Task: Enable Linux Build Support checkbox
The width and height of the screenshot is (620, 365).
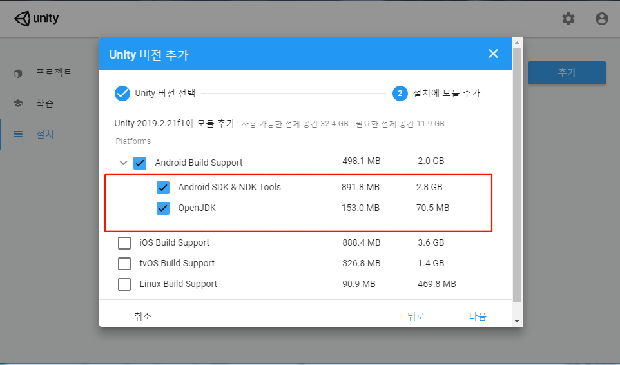Action: click(124, 284)
